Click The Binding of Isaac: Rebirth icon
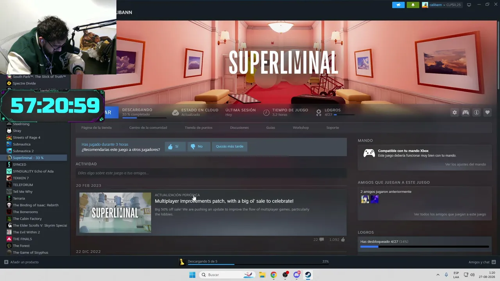The image size is (500, 281). click(x=9, y=205)
